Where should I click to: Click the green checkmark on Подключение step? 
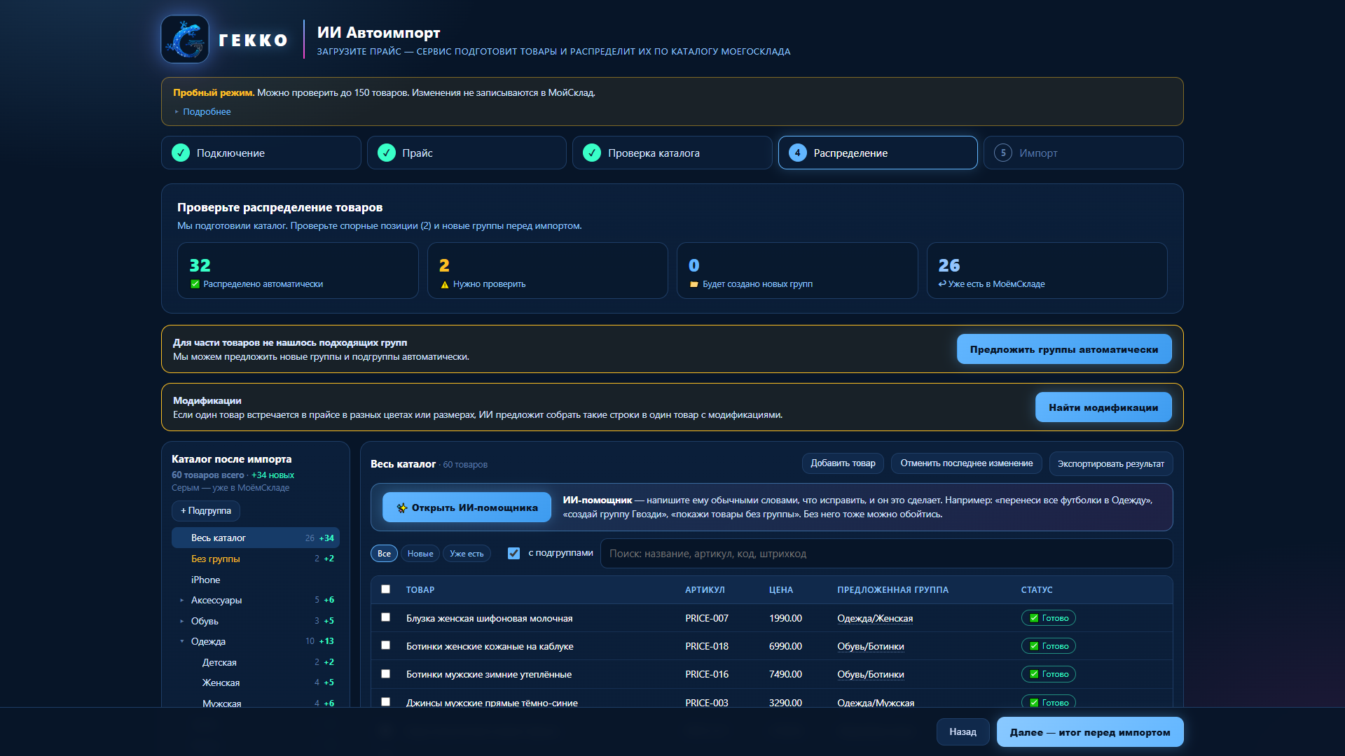pos(181,153)
